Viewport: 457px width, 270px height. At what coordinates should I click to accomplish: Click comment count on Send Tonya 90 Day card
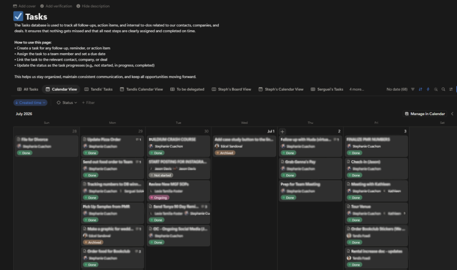tap(205, 207)
